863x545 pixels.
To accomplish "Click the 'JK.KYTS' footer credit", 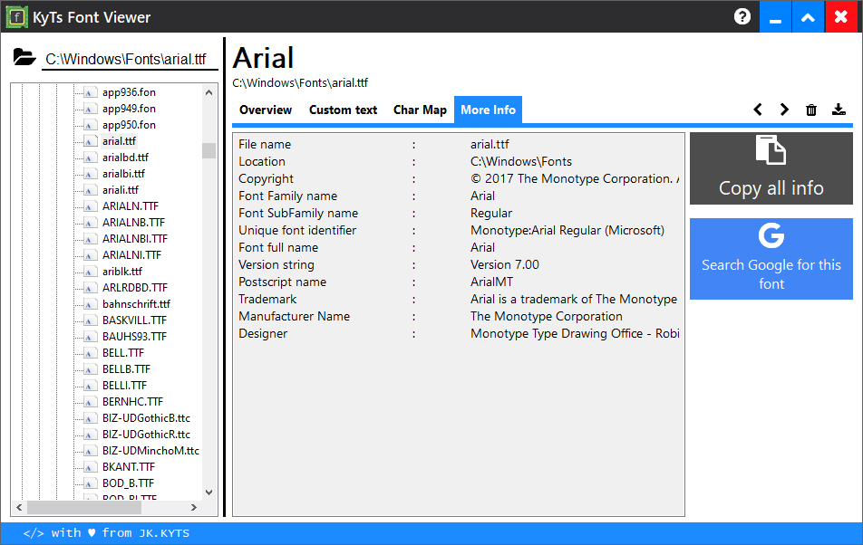I will click(164, 533).
